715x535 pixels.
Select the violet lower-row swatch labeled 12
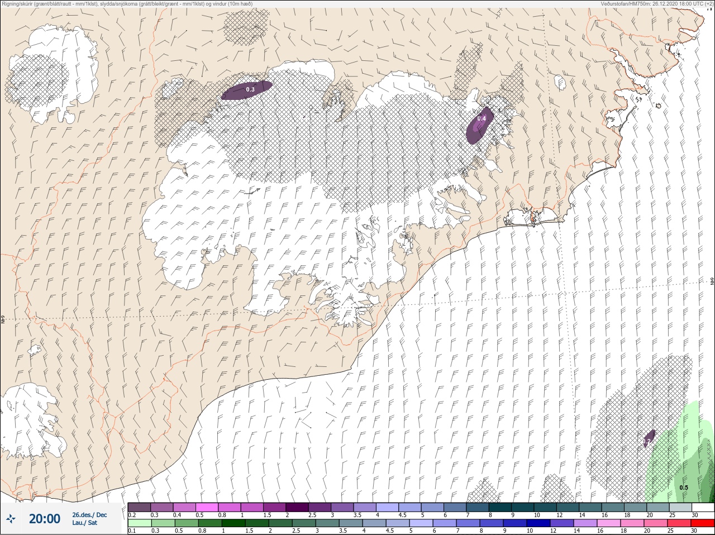pos(562,523)
